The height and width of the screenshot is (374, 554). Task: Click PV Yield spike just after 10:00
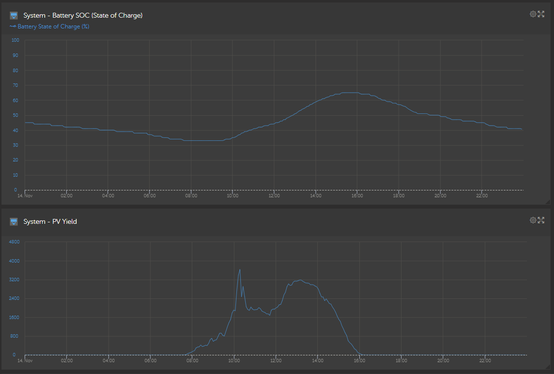pyautogui.click(x=240, y=270)
